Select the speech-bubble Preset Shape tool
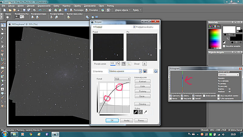The image size is (243, 137). 2,93
